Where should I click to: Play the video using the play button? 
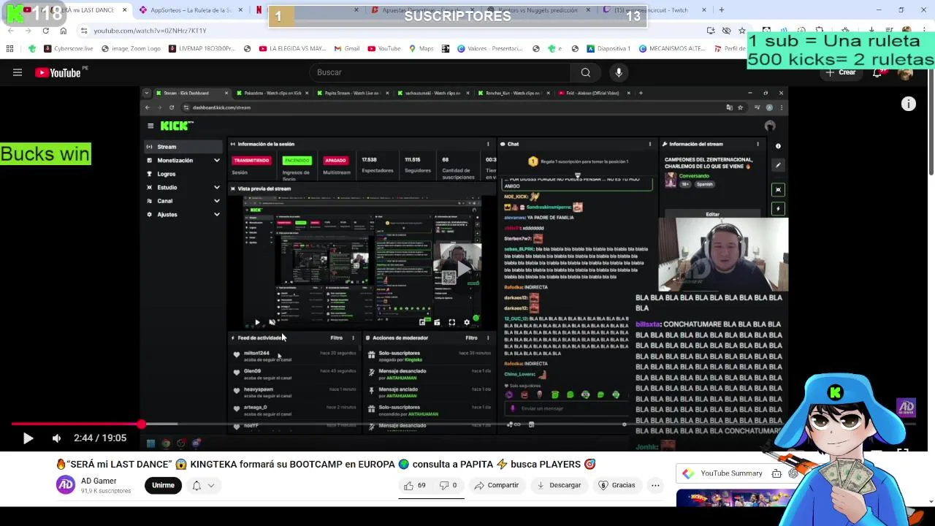coord(28,438)
